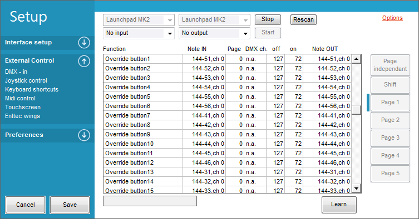Click the Learn button
419x219 pixels.
pyautogui.click(x=339, y=205)
